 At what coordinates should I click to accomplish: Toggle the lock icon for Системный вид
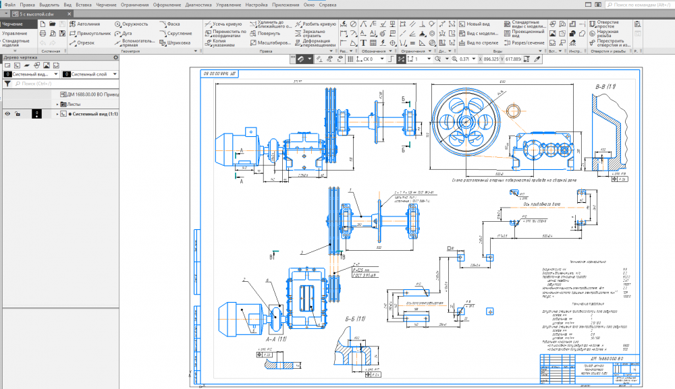coord(18,115)
